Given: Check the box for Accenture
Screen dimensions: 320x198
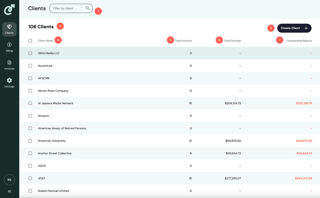Looking at the screenshot, I should (30, 66).
